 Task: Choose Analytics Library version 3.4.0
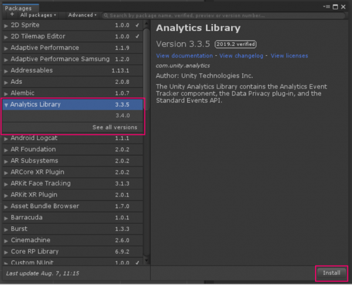pyautogui.click(x=73, y=116)
